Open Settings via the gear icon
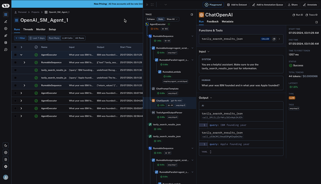This screenshot has height=184, width=321. [x=6, y=152]
